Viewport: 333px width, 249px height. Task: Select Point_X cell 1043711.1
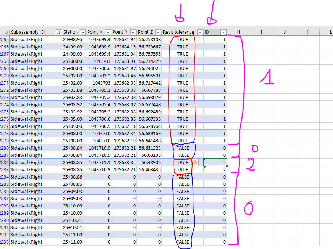[x=98, y=163]
